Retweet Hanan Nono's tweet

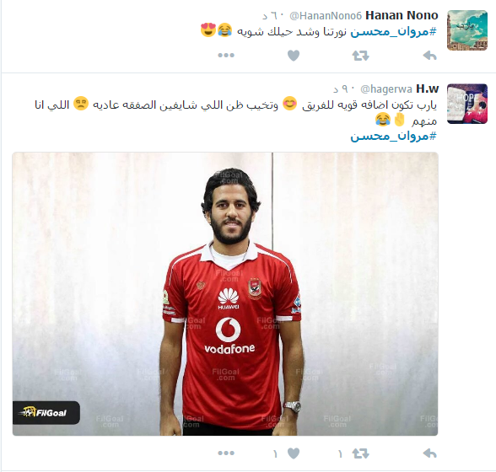361,56
